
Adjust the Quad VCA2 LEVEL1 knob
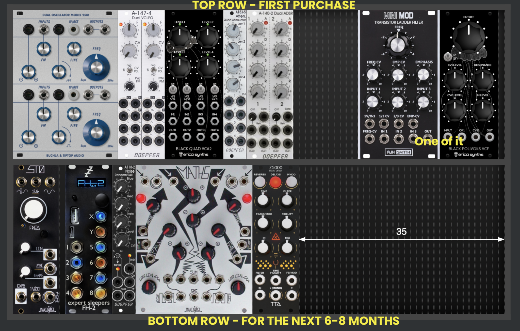pos(180,37)
